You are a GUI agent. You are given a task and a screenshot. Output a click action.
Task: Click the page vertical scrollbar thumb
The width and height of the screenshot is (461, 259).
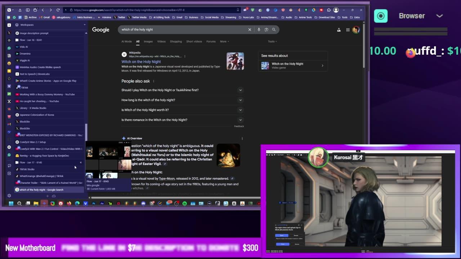click(363, 45)
